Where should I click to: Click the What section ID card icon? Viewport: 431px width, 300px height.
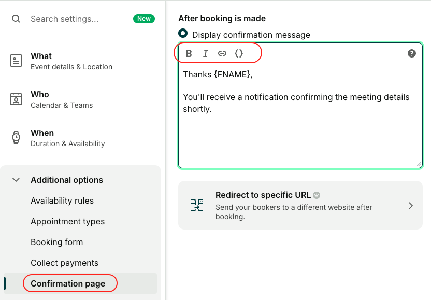(x=16, y=61)
